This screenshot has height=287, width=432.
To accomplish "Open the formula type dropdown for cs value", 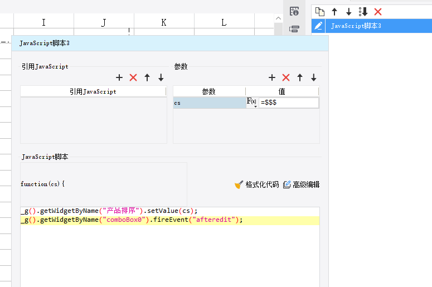I will [252, 103].
